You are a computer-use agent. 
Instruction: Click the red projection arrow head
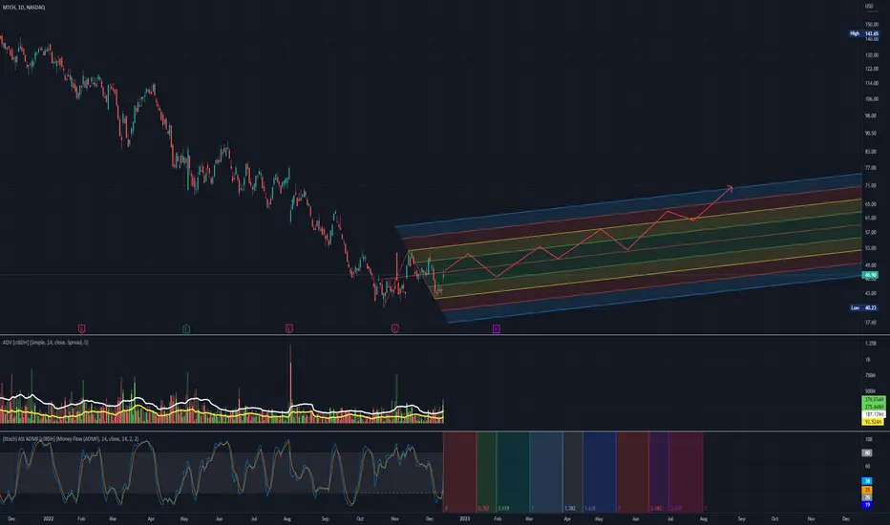click(x=730, y=188)
